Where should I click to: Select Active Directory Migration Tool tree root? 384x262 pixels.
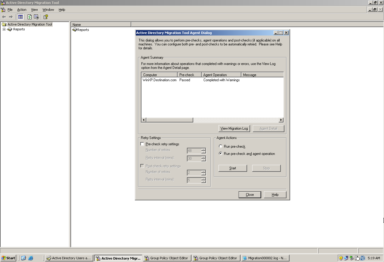(x=29, y=24)
